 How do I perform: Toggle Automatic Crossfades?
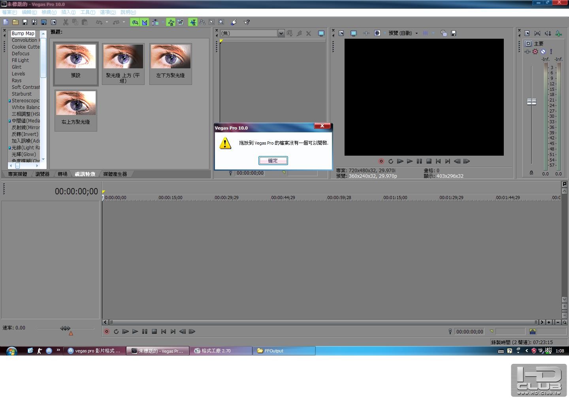(145, 22)
